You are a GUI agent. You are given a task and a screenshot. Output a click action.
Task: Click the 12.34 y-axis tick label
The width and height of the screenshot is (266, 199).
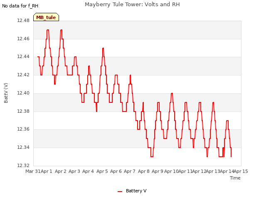coord(23,148)
